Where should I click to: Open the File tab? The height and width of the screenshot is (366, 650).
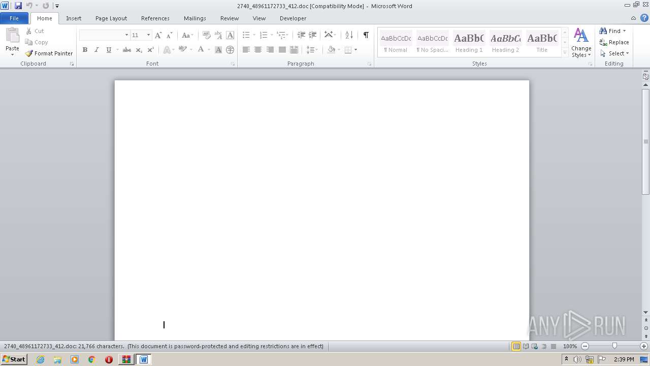14,18
